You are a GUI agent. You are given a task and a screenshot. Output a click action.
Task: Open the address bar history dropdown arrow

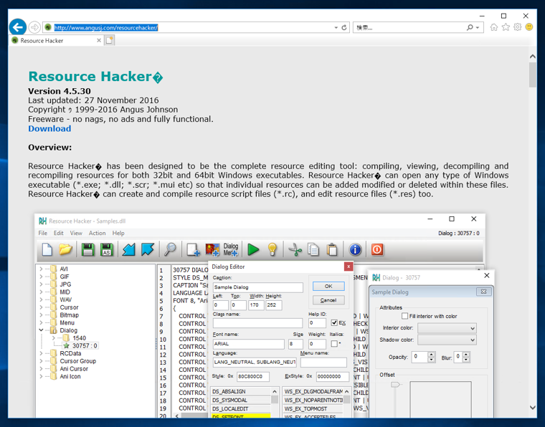336,27
